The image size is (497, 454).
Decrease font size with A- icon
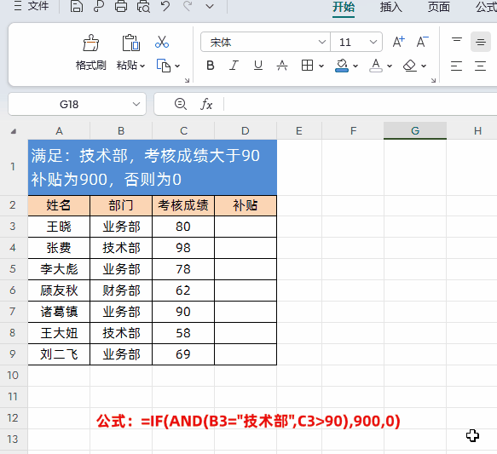[x=422, y=42]
